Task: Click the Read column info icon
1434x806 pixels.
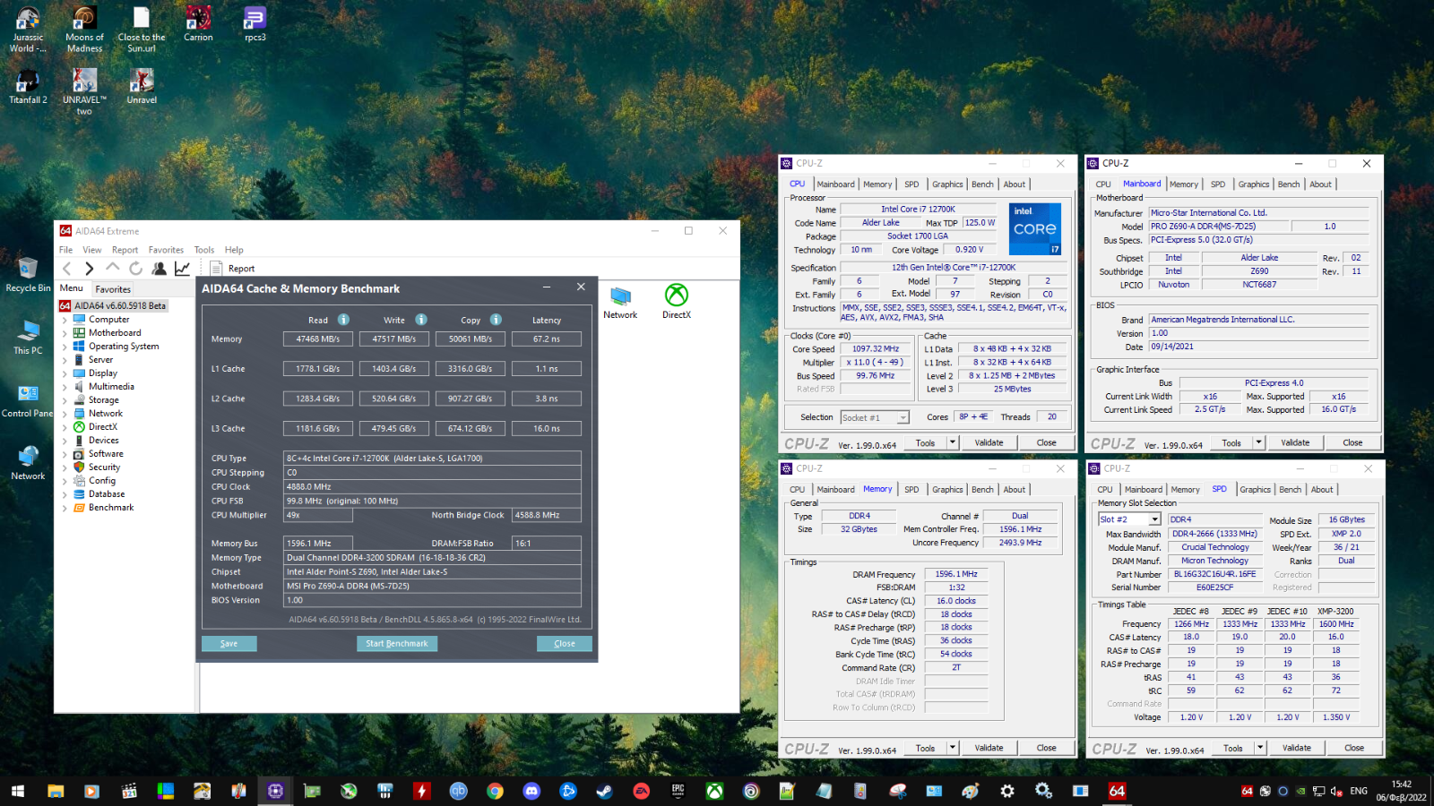Action: (343, 320)
